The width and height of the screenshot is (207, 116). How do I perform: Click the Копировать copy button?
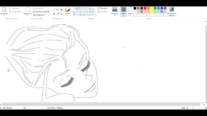point(15,12)
